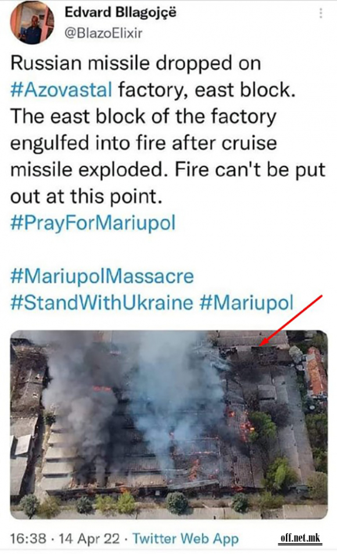The image size is (337, 554).
Task: Open the #Mariupol hashtag at line end
Action: click(x=246, y=303)
